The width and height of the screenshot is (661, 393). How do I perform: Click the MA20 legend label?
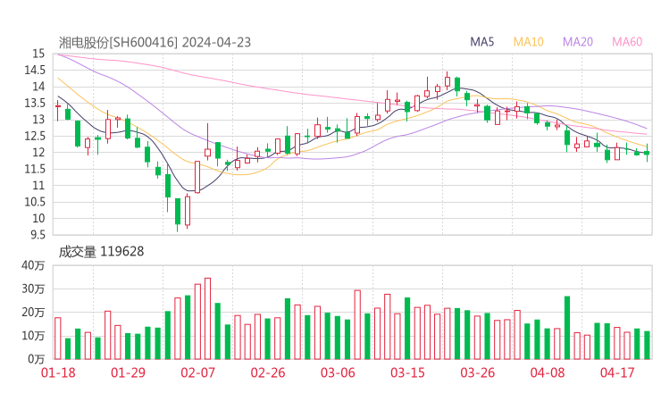pyautogui.click(x=578, y=42)
